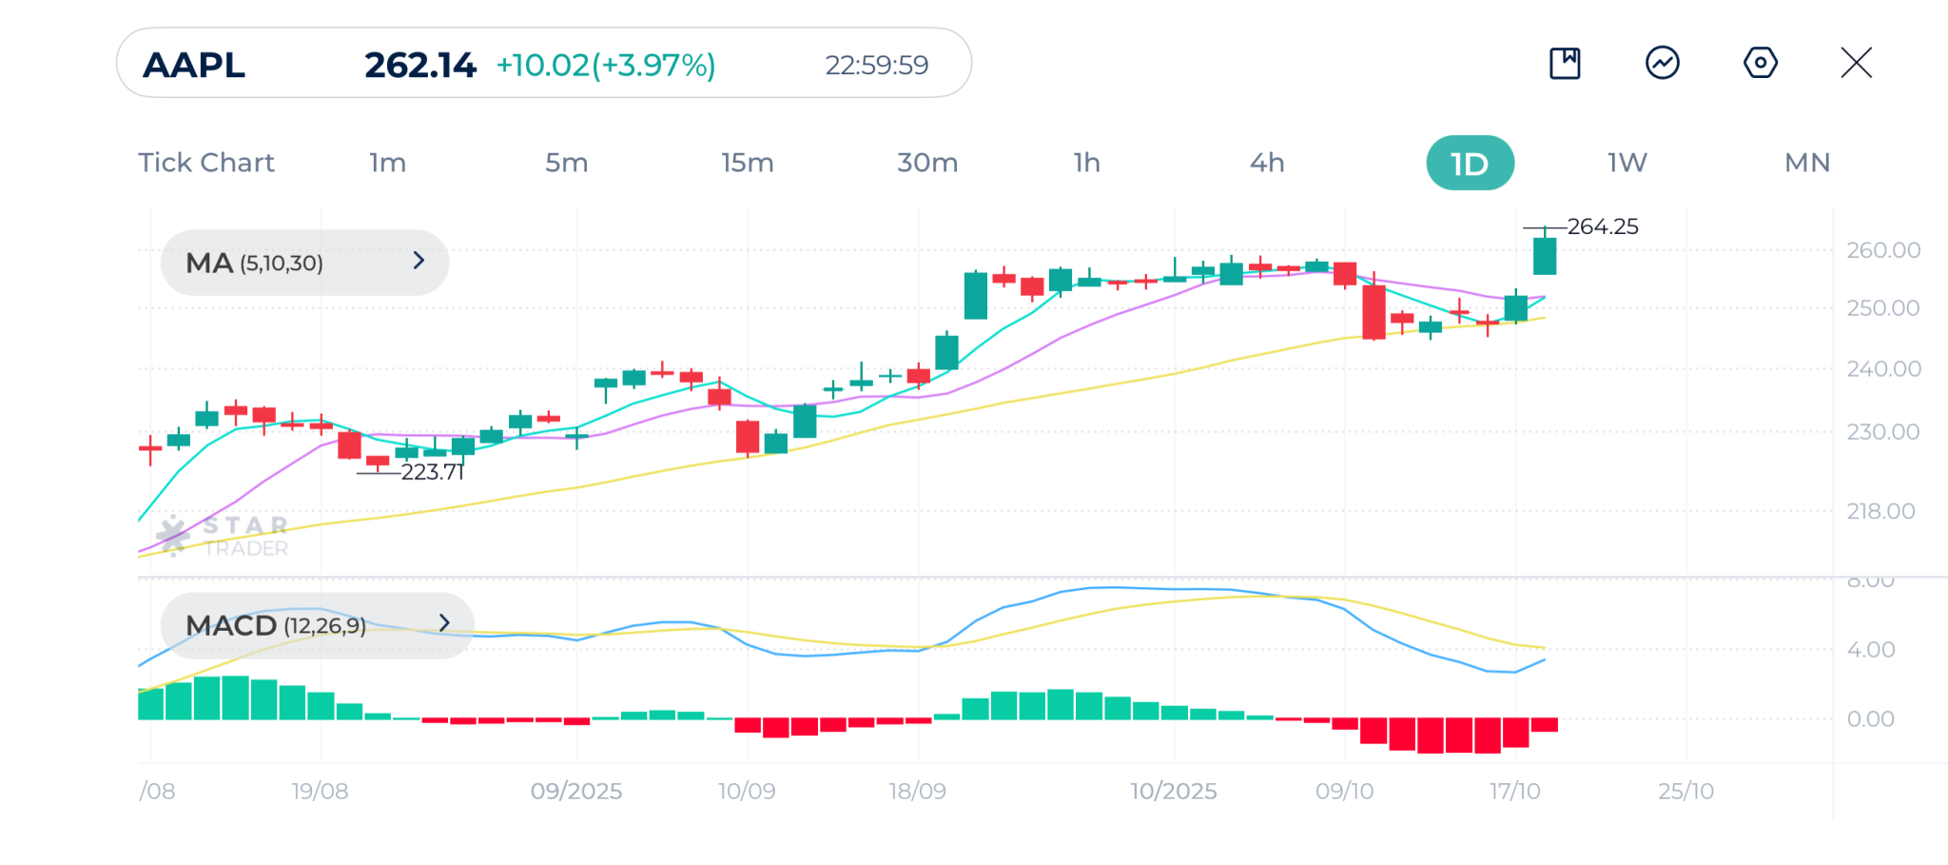Switch to the Tick Chart view
This screenshot has height=865, width=1948.
pyautogui.click(x=206, y=163)
